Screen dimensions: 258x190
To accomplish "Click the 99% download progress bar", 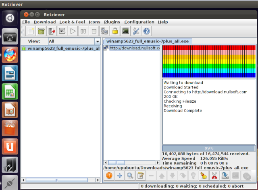I will [209, 148].
